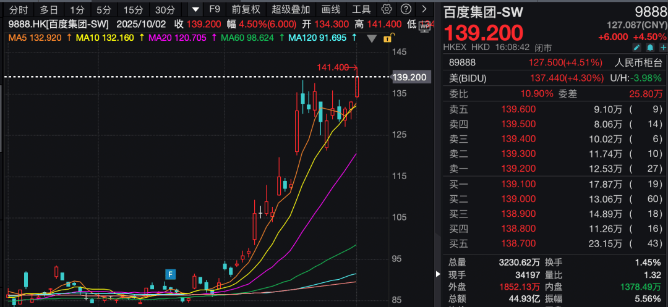
Task: Expand the MA indicator gray triangle dropdown
Action: [372, 38]
